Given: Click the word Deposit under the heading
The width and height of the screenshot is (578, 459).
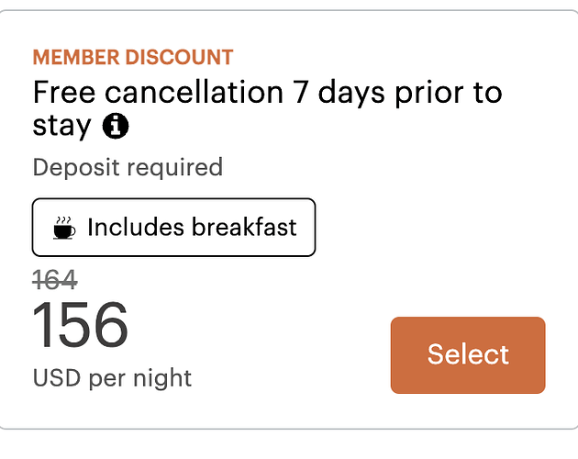Looking at the screenshot, I should (x=76, y=167).
